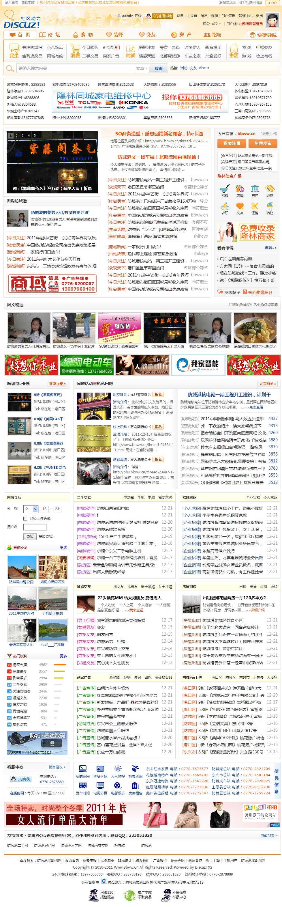Click the orange 免费发布 button
282x907 pixels.
point(263,143)
